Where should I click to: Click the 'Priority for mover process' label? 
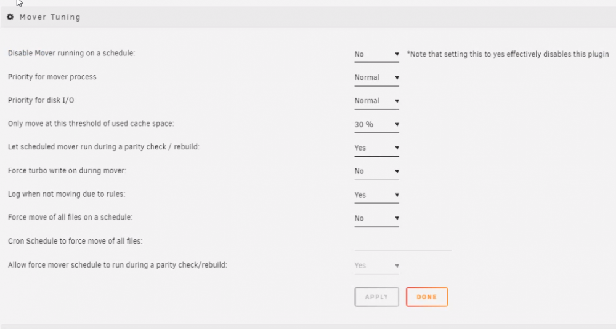point(52,77)
